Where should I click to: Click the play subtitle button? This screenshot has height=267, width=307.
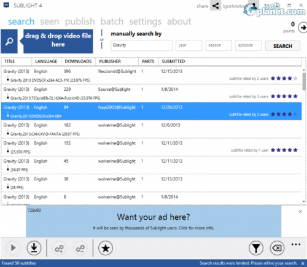click(x=13, y=248)
